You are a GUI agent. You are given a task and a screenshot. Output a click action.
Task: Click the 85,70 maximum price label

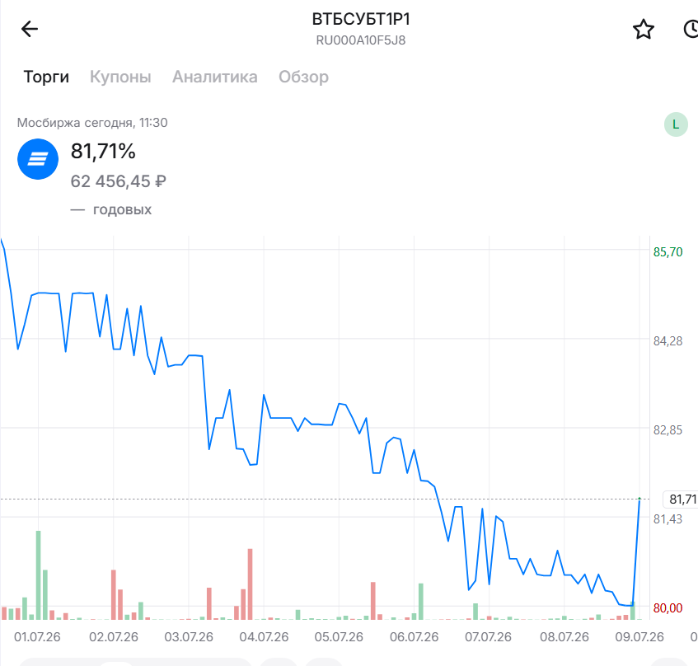point(668,252)
